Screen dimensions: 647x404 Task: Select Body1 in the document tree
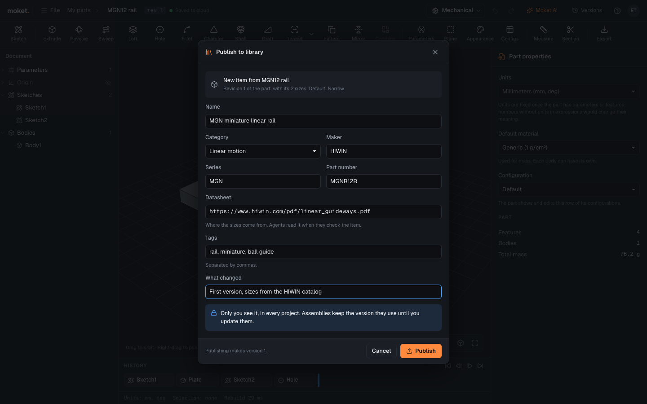tap(33, 145)
